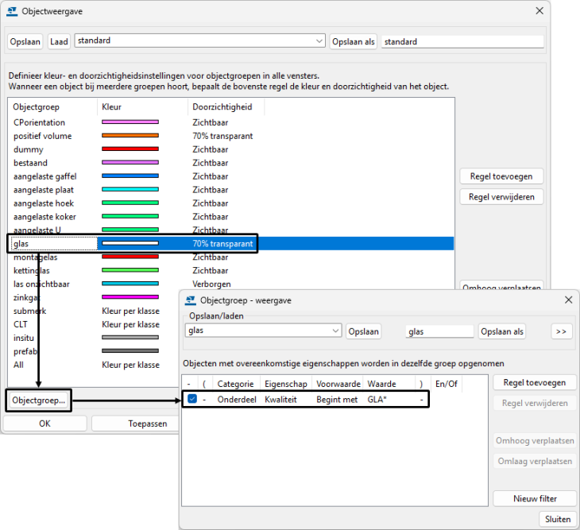Select the positief volume object group
The width and height of the screenshot is (580, 530).
pos(43,136)
